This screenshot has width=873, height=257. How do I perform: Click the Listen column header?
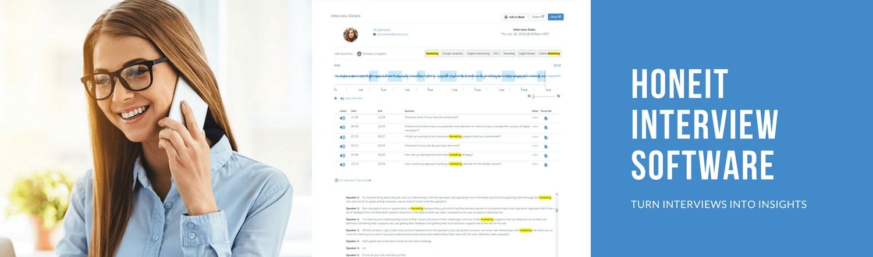coord(343,110)
